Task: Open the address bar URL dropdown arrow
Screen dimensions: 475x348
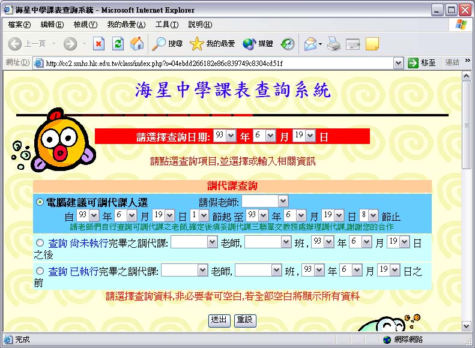Action: pyautogui.click(x=398, y=63)
